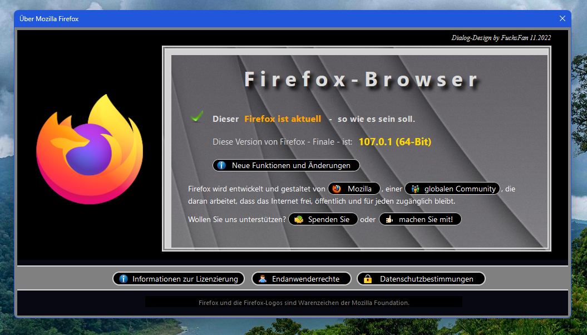Open Neue Funktionen und Änderungen

click(286, 165)
